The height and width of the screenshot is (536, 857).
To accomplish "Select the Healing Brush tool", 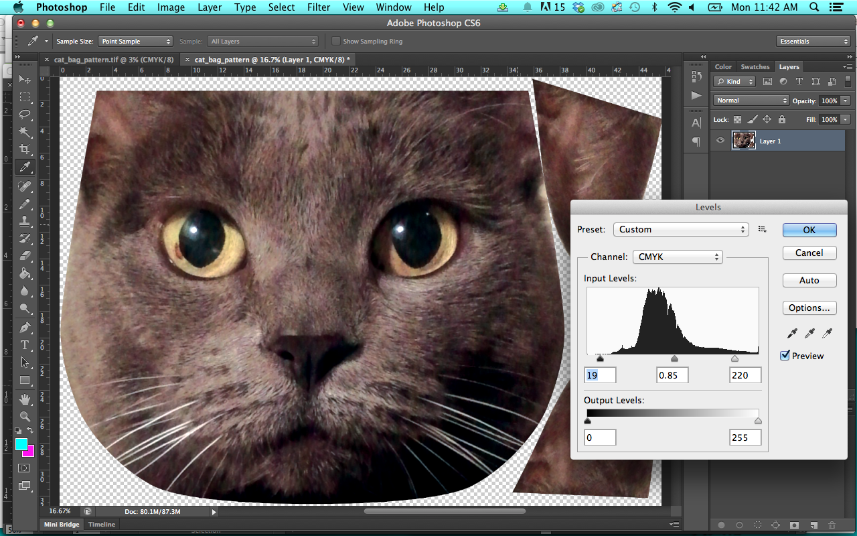I will click(25, 185).
